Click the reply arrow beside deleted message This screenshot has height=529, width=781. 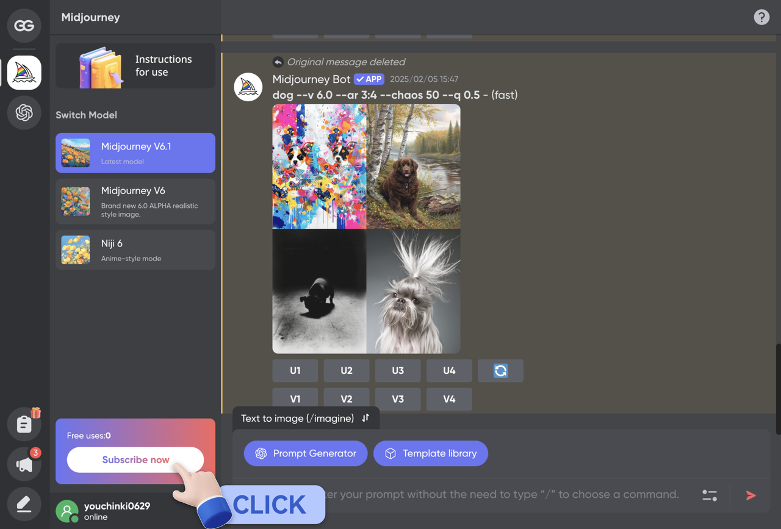click(278, 62)
